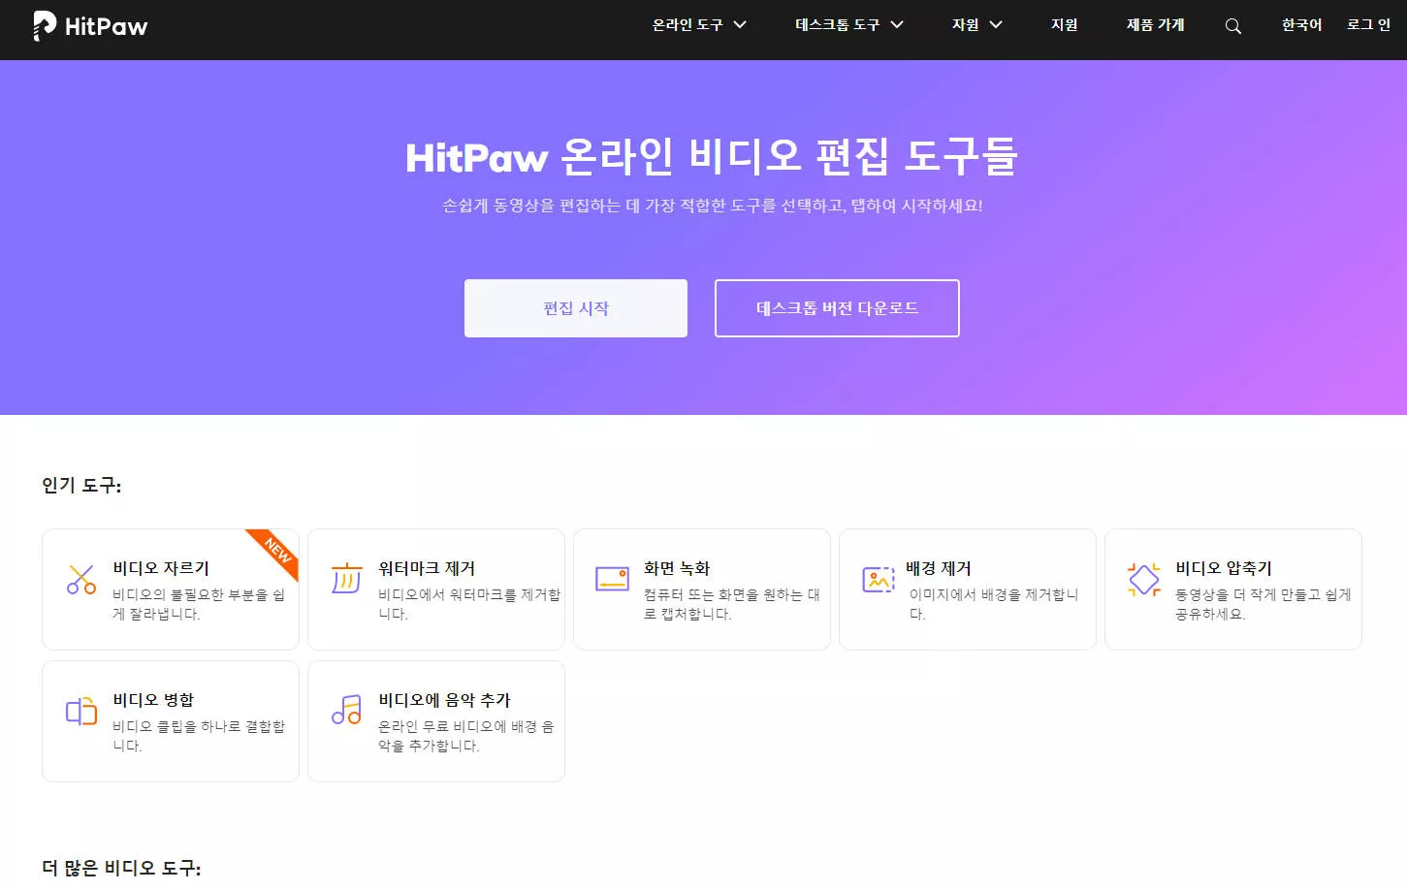This screenshot has width=1407, height=891.
Task: Select the 한국어 language option
Action: point(1302,25)
